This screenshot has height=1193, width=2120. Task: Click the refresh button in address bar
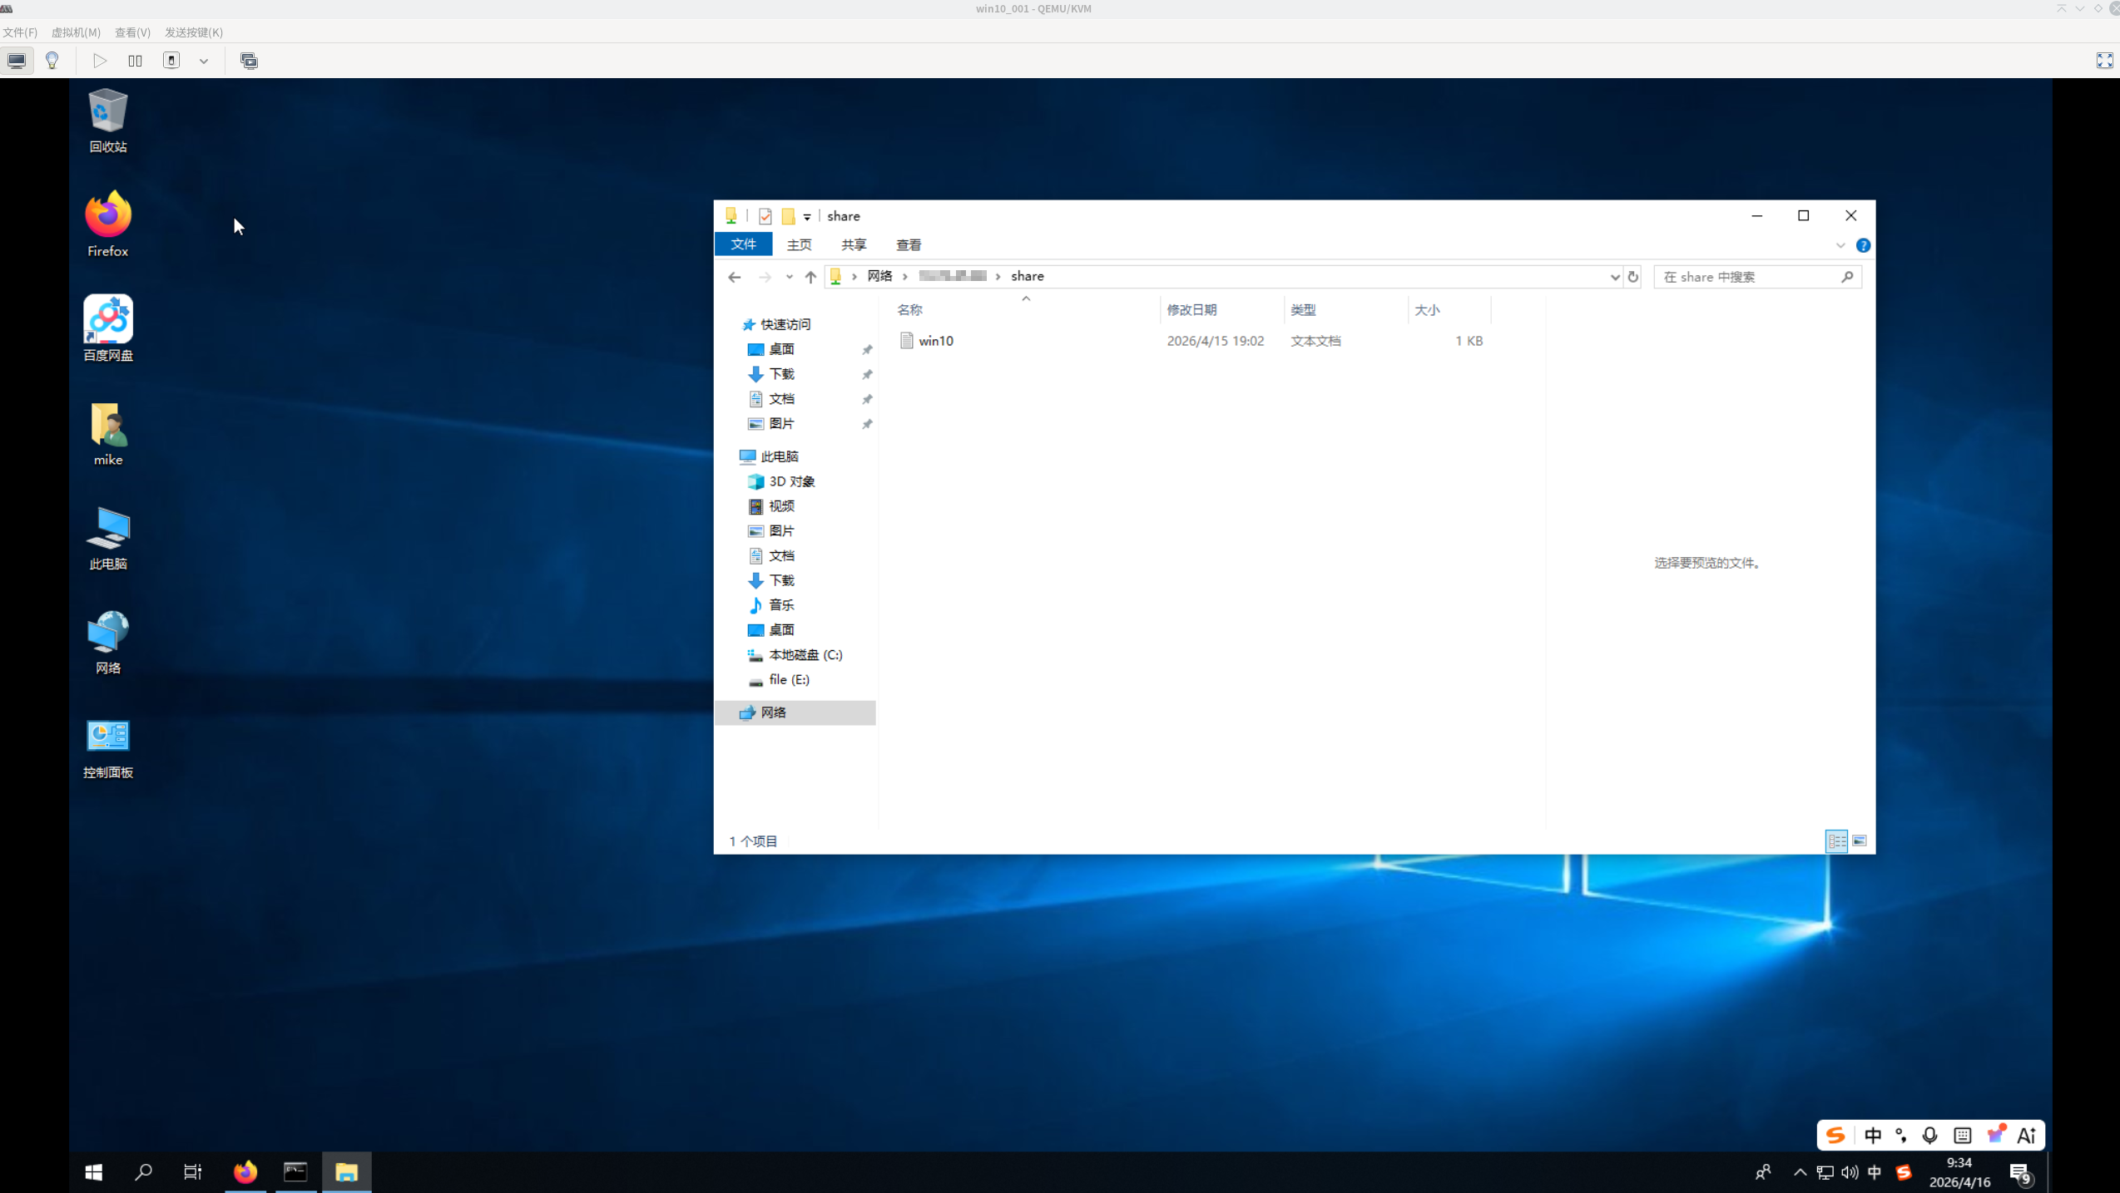pos(1632,277)
